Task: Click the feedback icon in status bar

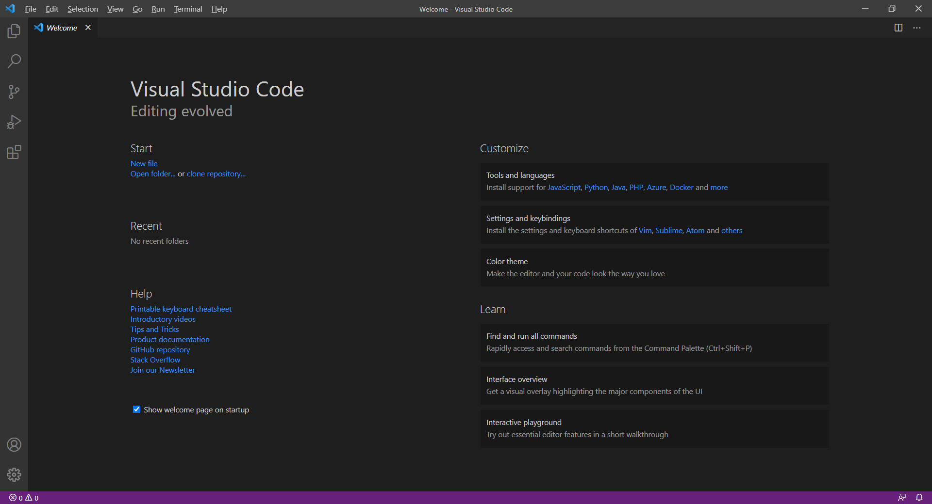Action: (901, 498)
